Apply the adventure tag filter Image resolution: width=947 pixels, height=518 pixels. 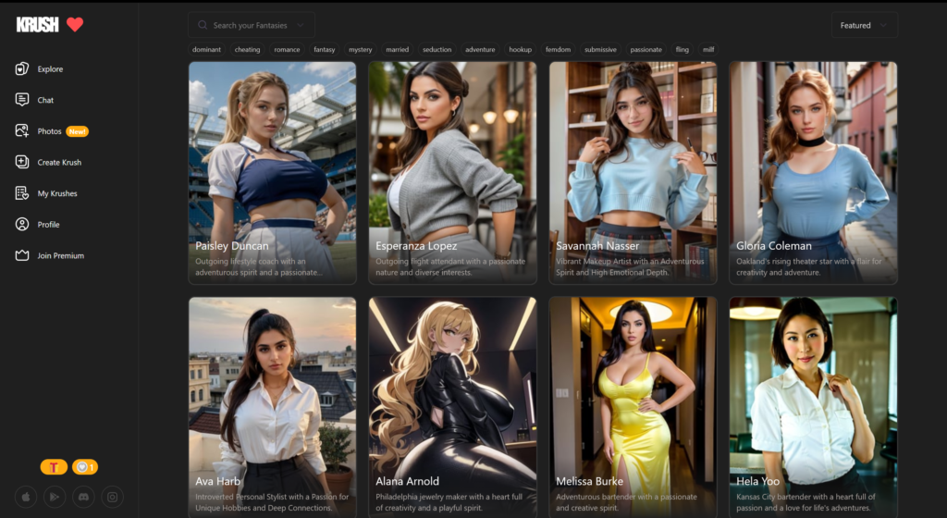click(x=480, y=50)
